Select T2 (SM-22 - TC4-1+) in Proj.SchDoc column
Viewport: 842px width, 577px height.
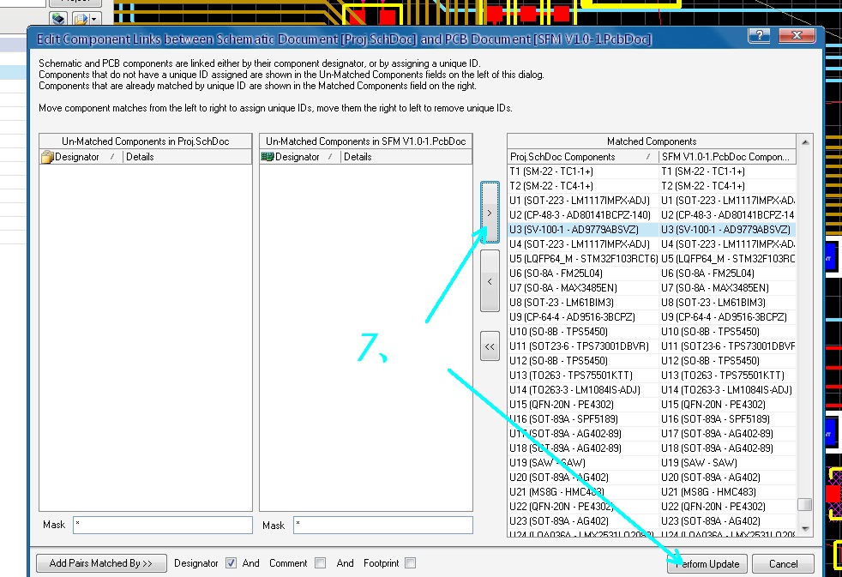pyautogui.click(x=583, y=186)
